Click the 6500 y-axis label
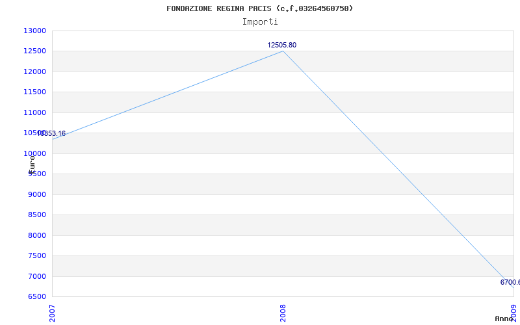Image resolution: width=520 pixels, height=325 pixels. click(x=36, y=296)
